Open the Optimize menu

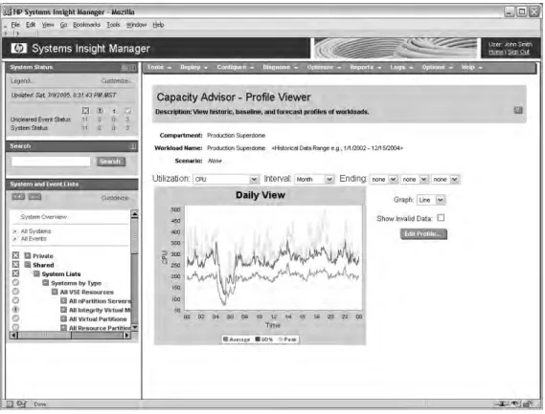pyautogui.click(x=324, y=67)
